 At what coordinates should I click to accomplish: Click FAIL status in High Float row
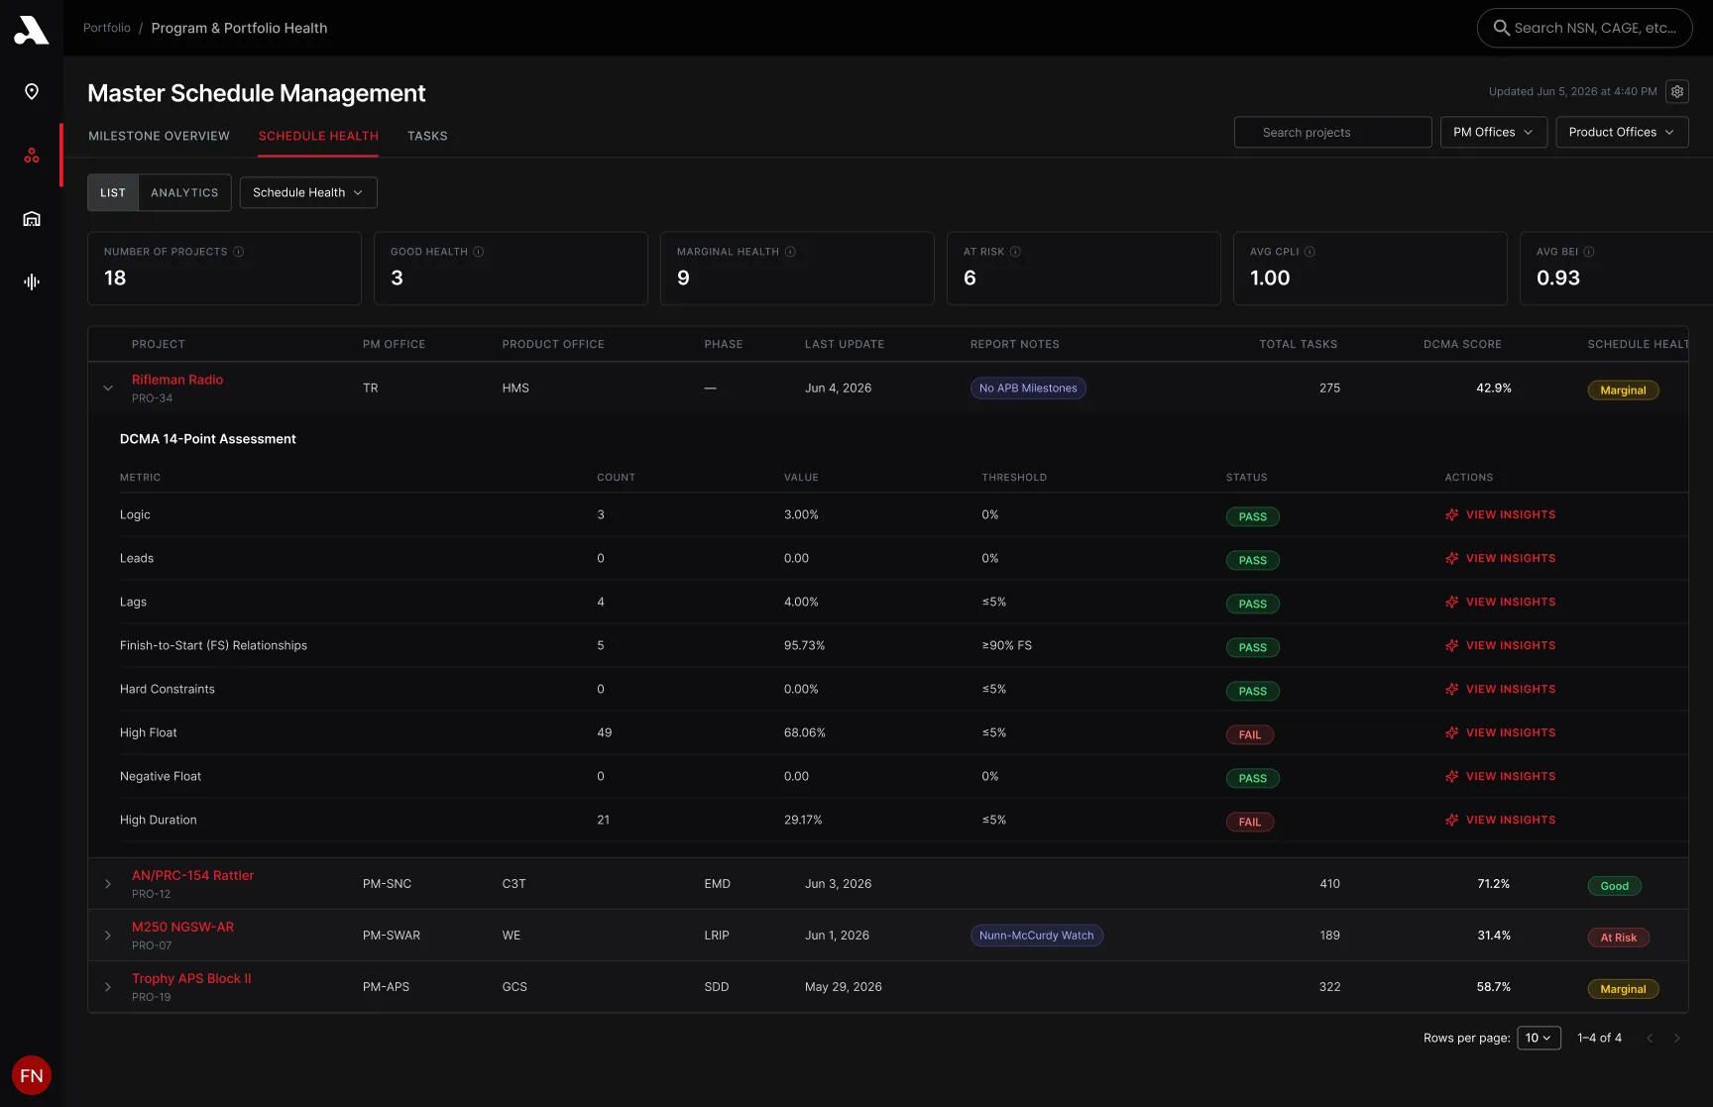1250,734
